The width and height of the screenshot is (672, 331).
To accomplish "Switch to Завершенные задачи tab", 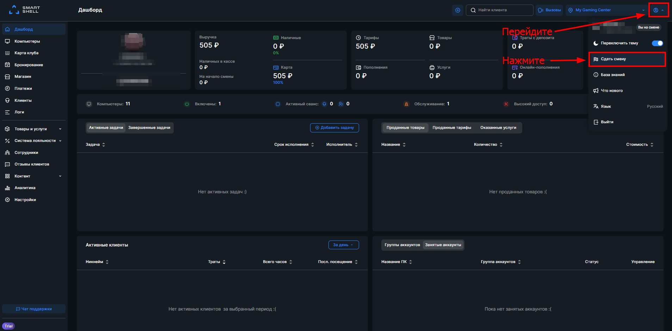I will point(149,127).
